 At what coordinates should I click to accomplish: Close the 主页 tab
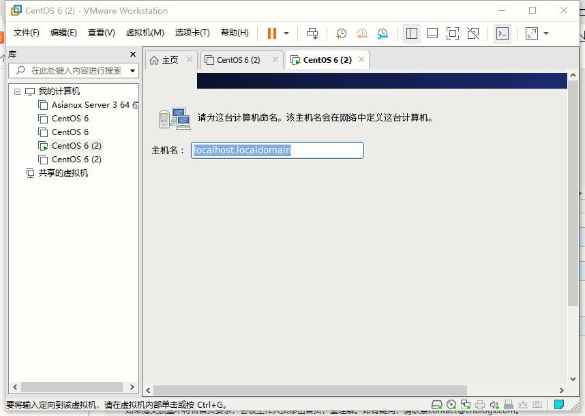(190, 60)
